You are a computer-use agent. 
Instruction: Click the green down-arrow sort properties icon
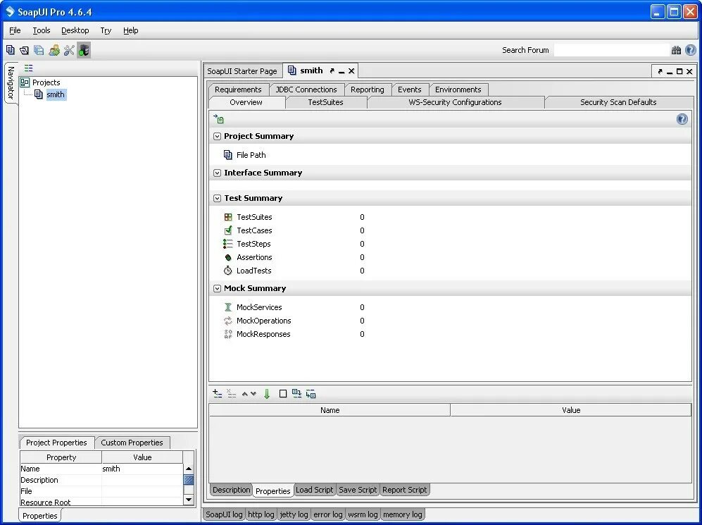tap(267, 394)
